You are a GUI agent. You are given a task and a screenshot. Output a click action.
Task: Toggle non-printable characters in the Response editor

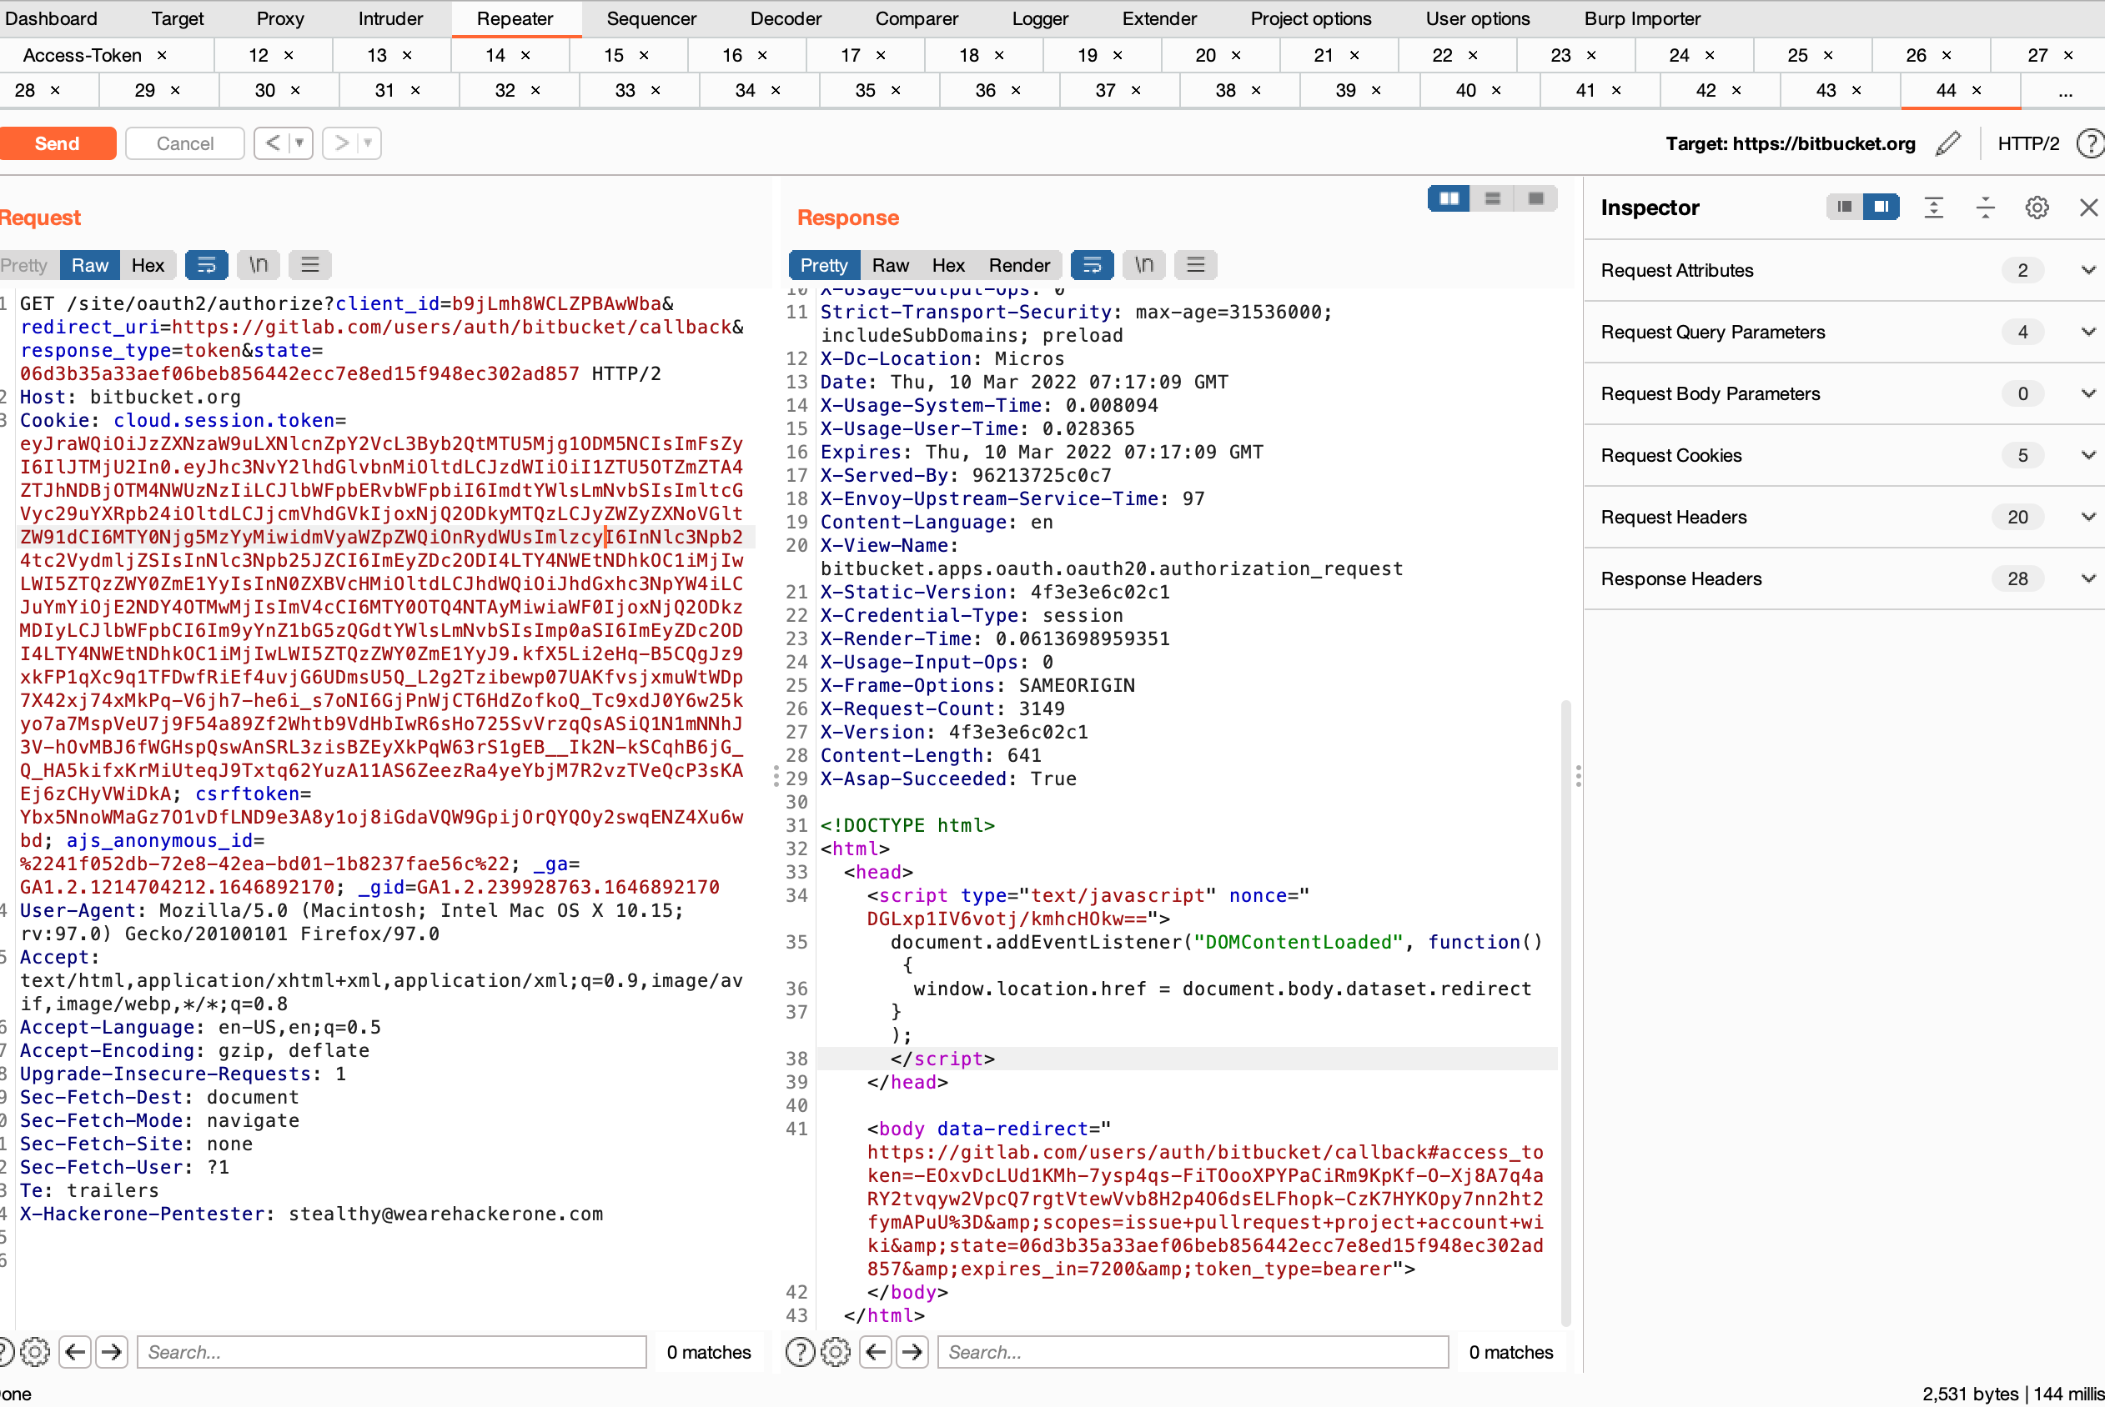1143,265
